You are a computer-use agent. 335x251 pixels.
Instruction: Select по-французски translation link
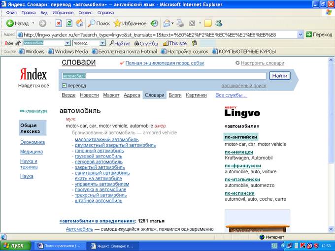click(243, 166)
